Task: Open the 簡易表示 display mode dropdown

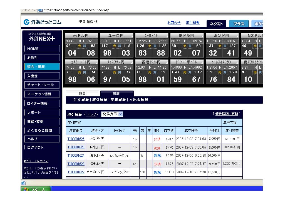Action: (112, 114)
